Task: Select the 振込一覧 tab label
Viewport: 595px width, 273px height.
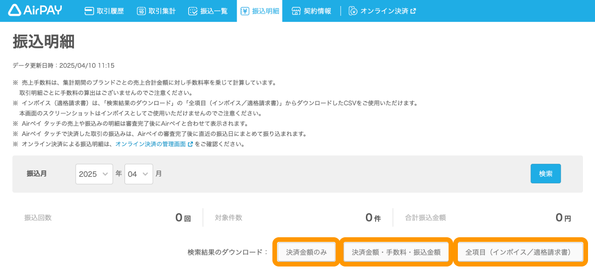Action: click(214, 11)
